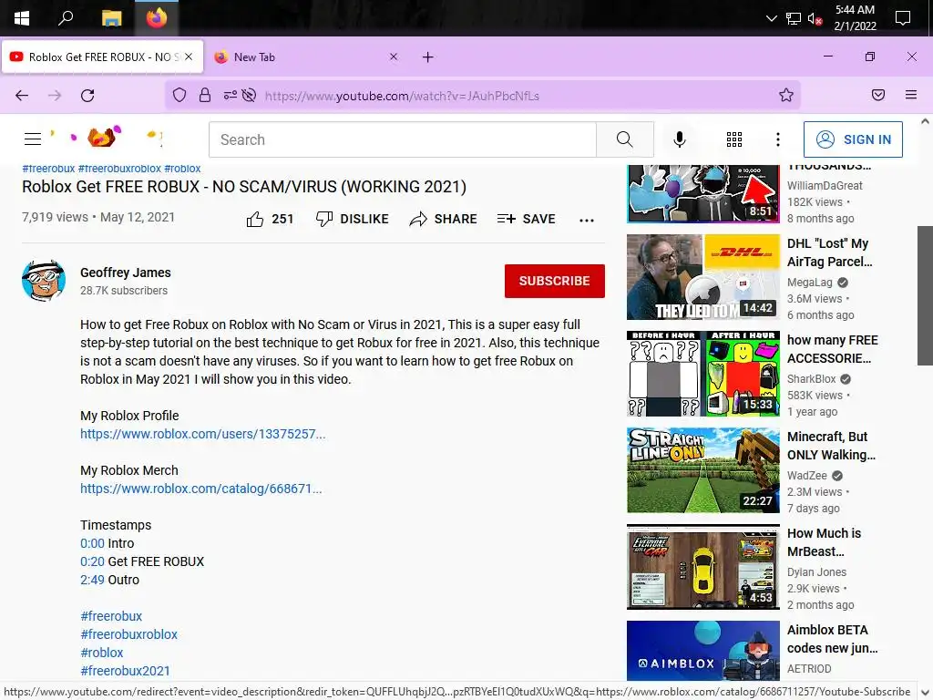Open the 15:33 free accessories thumbnail
933x700 pixels.
point(703,374)
